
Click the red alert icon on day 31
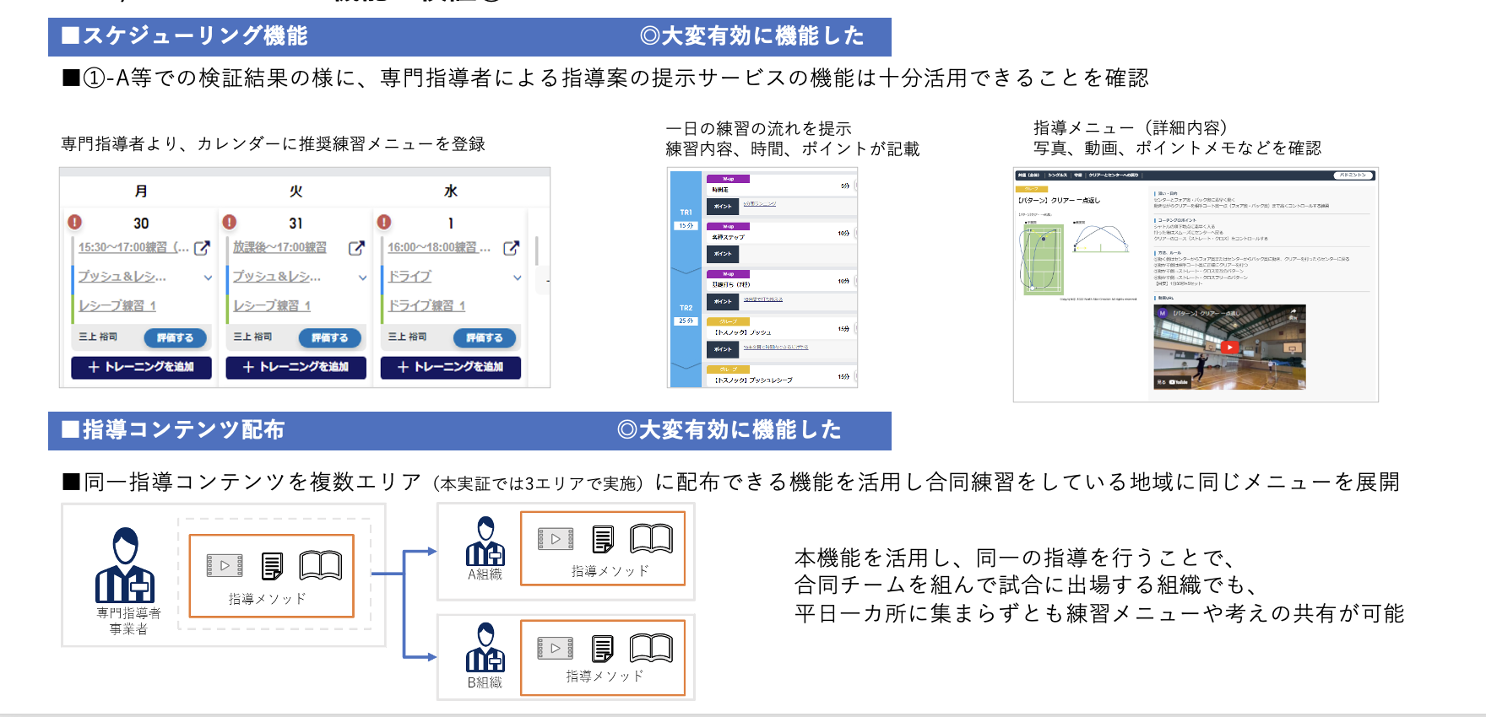230,222
